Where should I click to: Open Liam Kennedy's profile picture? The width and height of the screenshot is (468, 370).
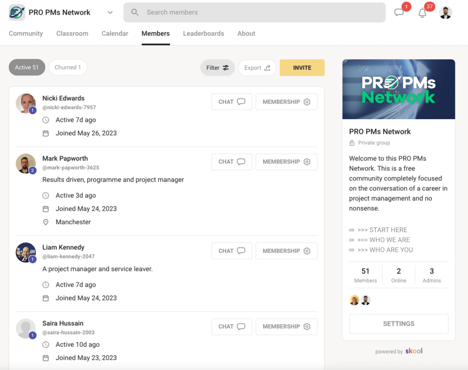[26, 253]
